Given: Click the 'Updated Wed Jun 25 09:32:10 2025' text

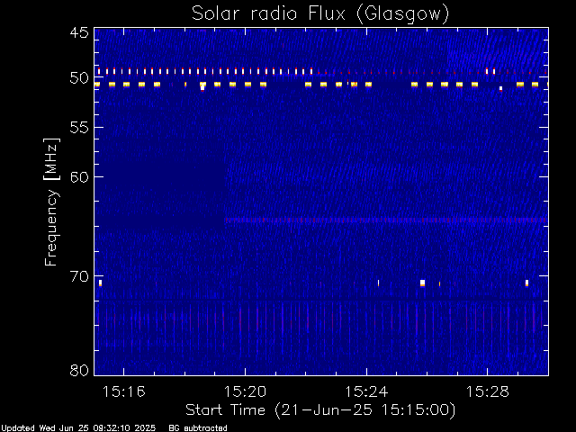Looking at the screenshot, I should click(78, 428).
